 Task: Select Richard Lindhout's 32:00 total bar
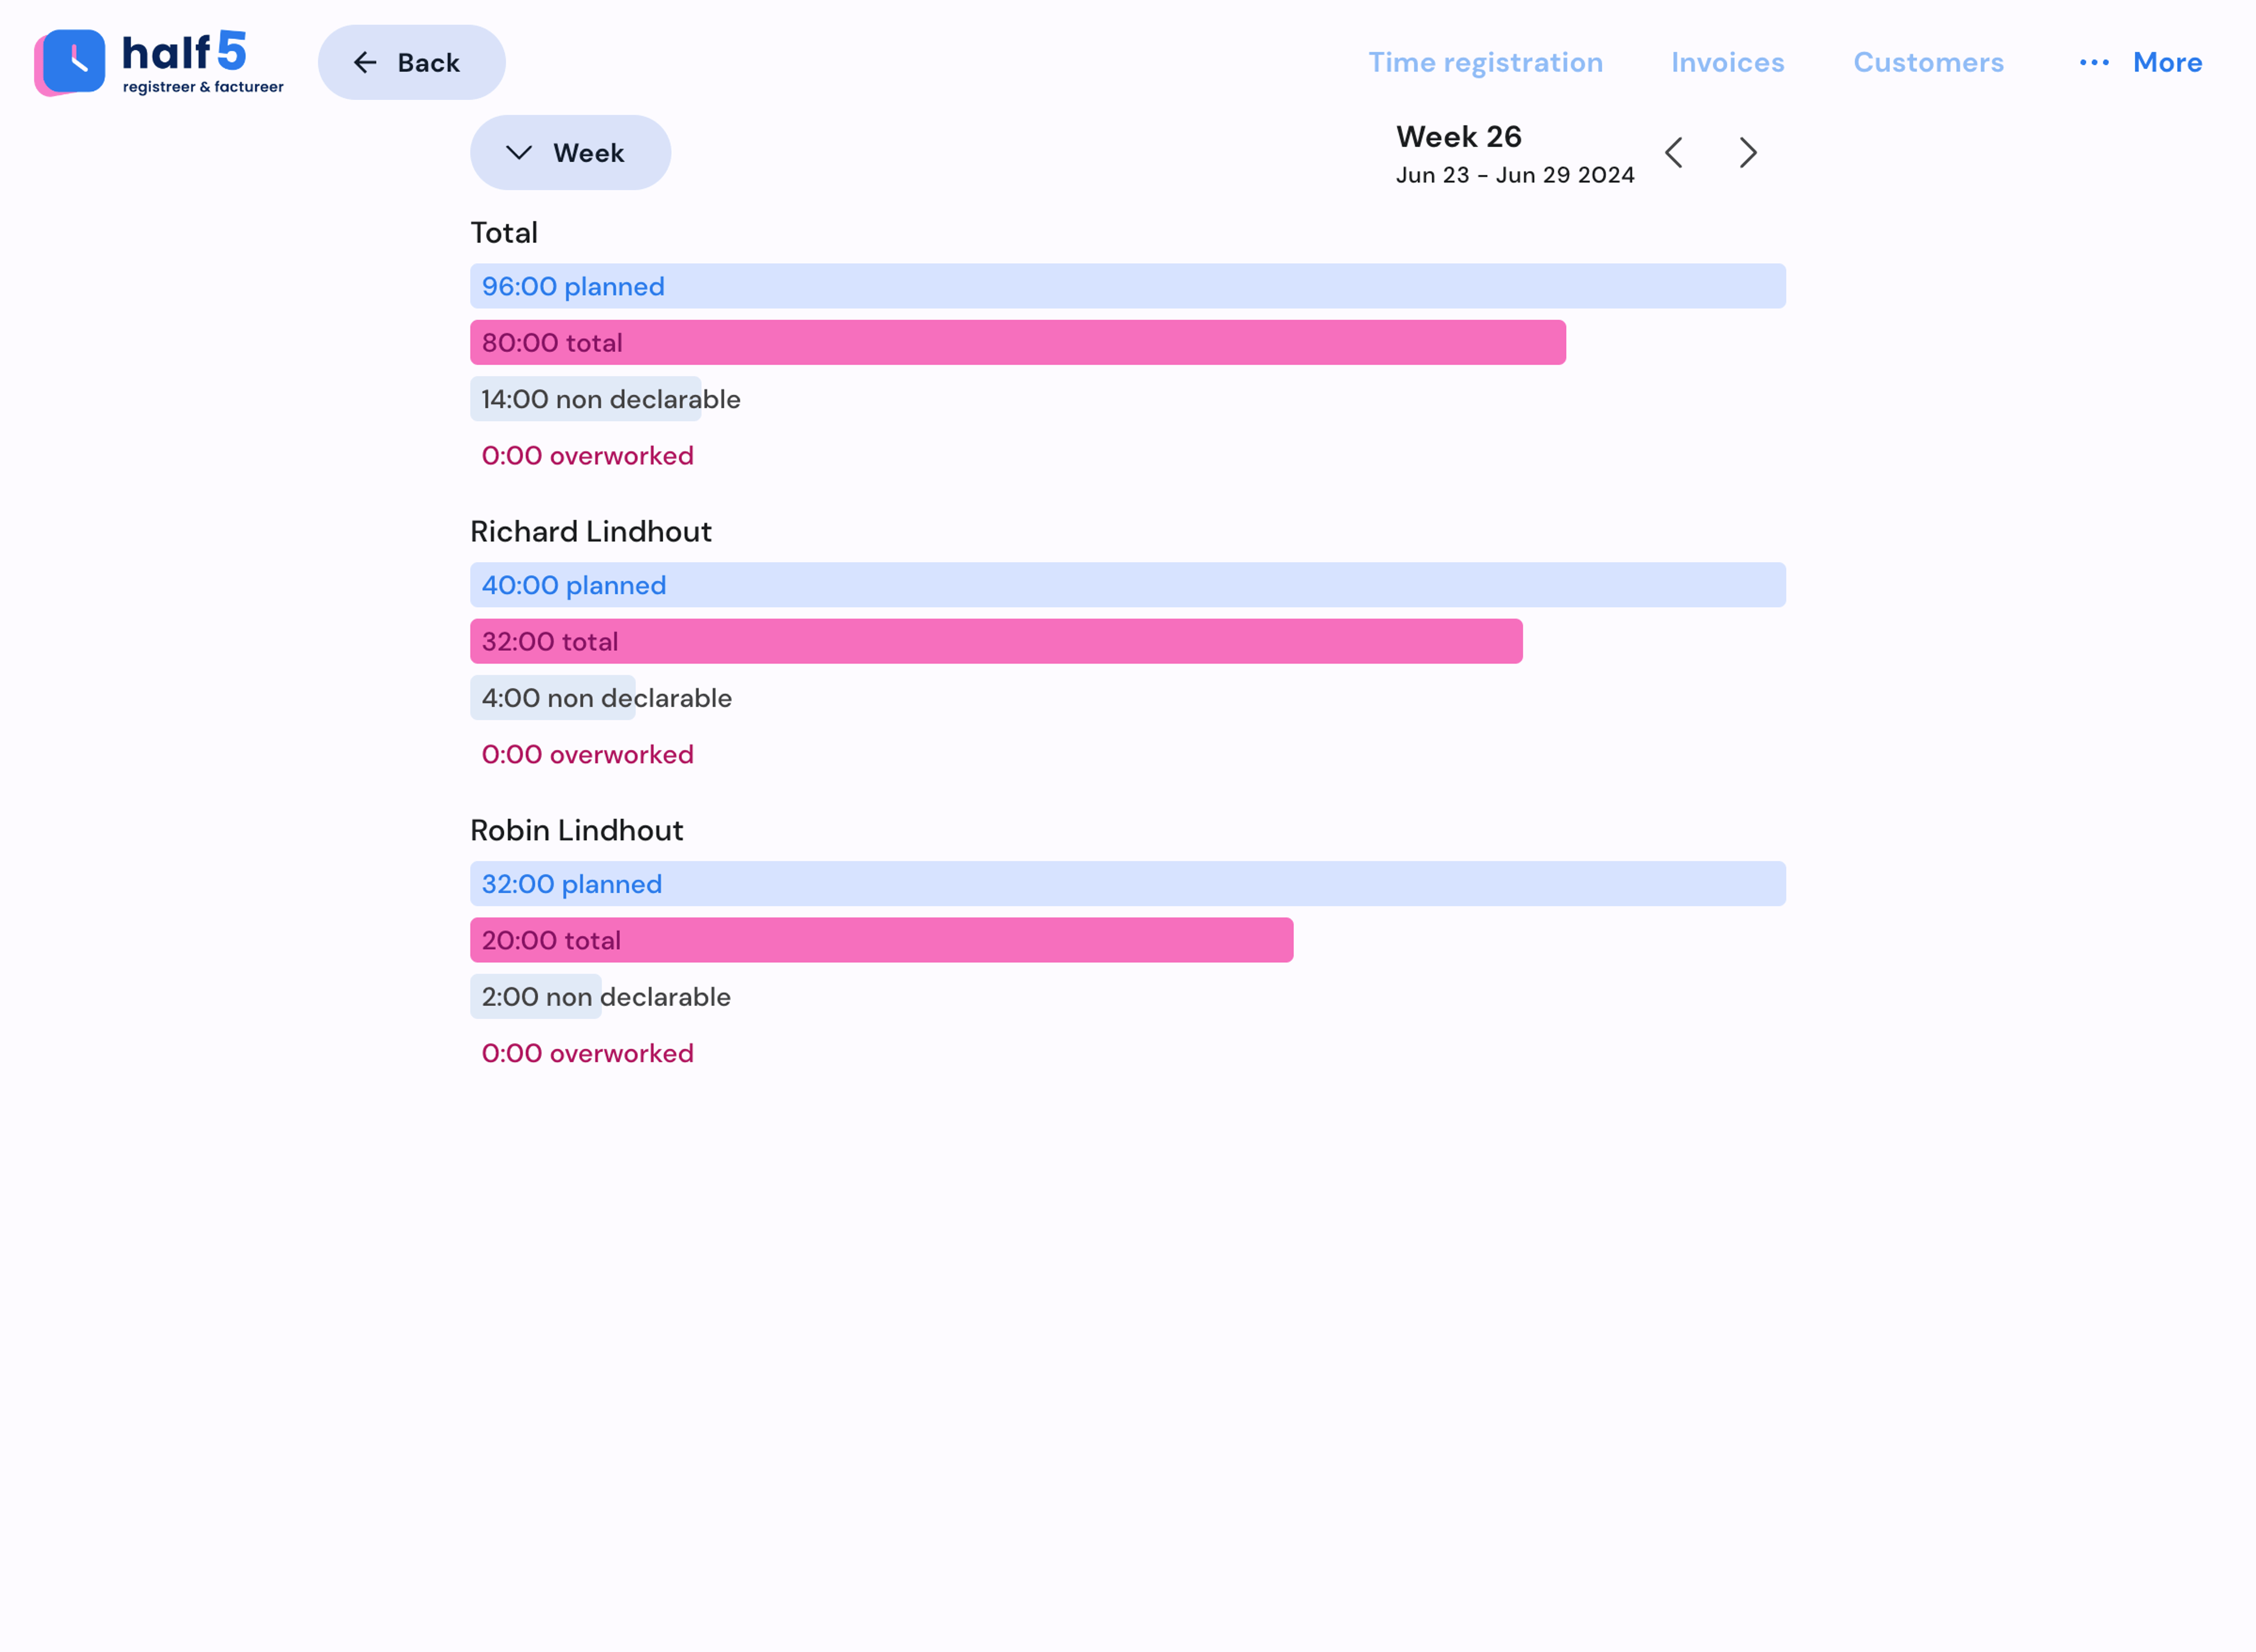click(x=995, y=642)
